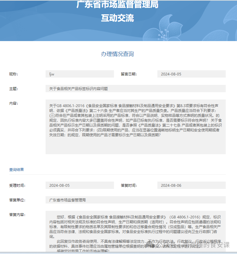Click the 主题 field about 食品相关产品标签
The width and height of the screenshot is (237, 254).
(136, 89)
